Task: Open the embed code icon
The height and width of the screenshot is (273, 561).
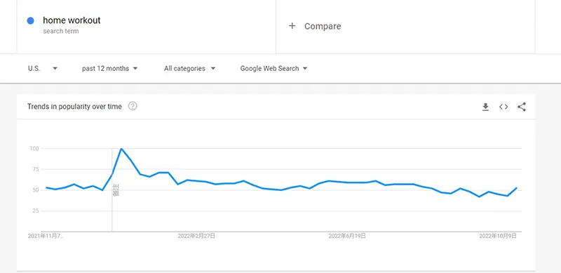Action: (503, 107)
